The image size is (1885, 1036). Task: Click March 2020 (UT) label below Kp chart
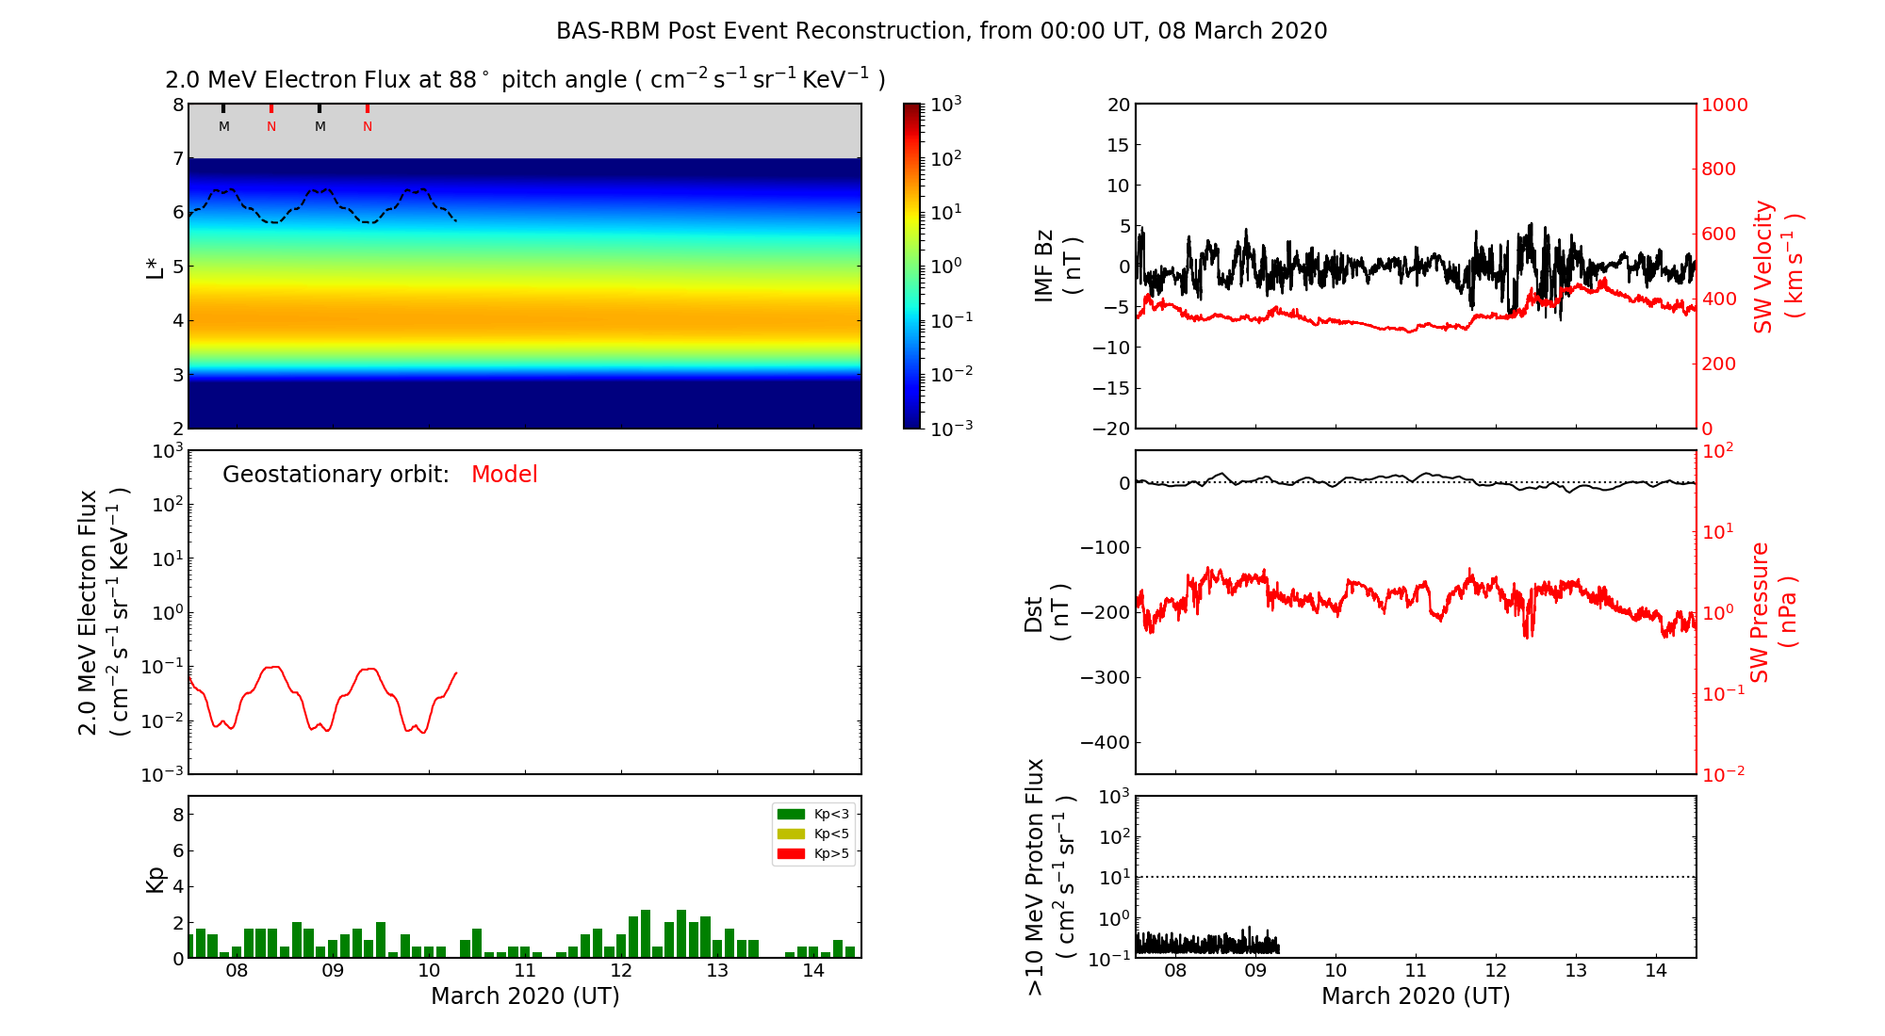tap(525, 996)
